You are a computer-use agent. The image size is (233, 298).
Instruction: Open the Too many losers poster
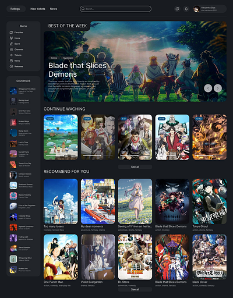[x=61, y=201]
